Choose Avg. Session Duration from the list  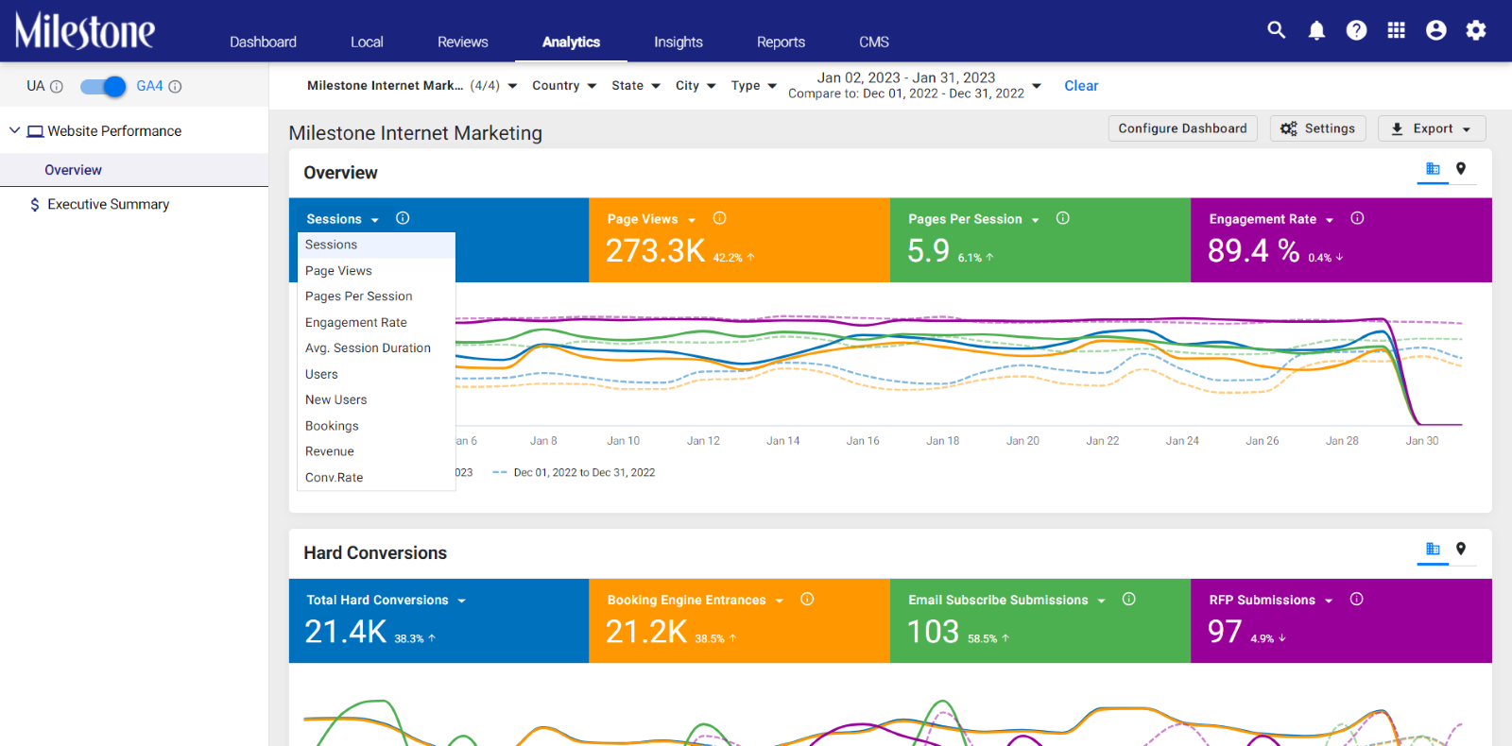coord(376,348)
